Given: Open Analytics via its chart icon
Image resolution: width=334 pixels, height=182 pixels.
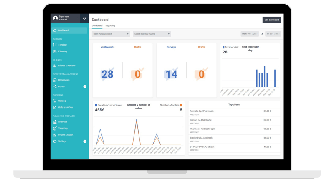Looking at the screenshot, I should point(55,122).
